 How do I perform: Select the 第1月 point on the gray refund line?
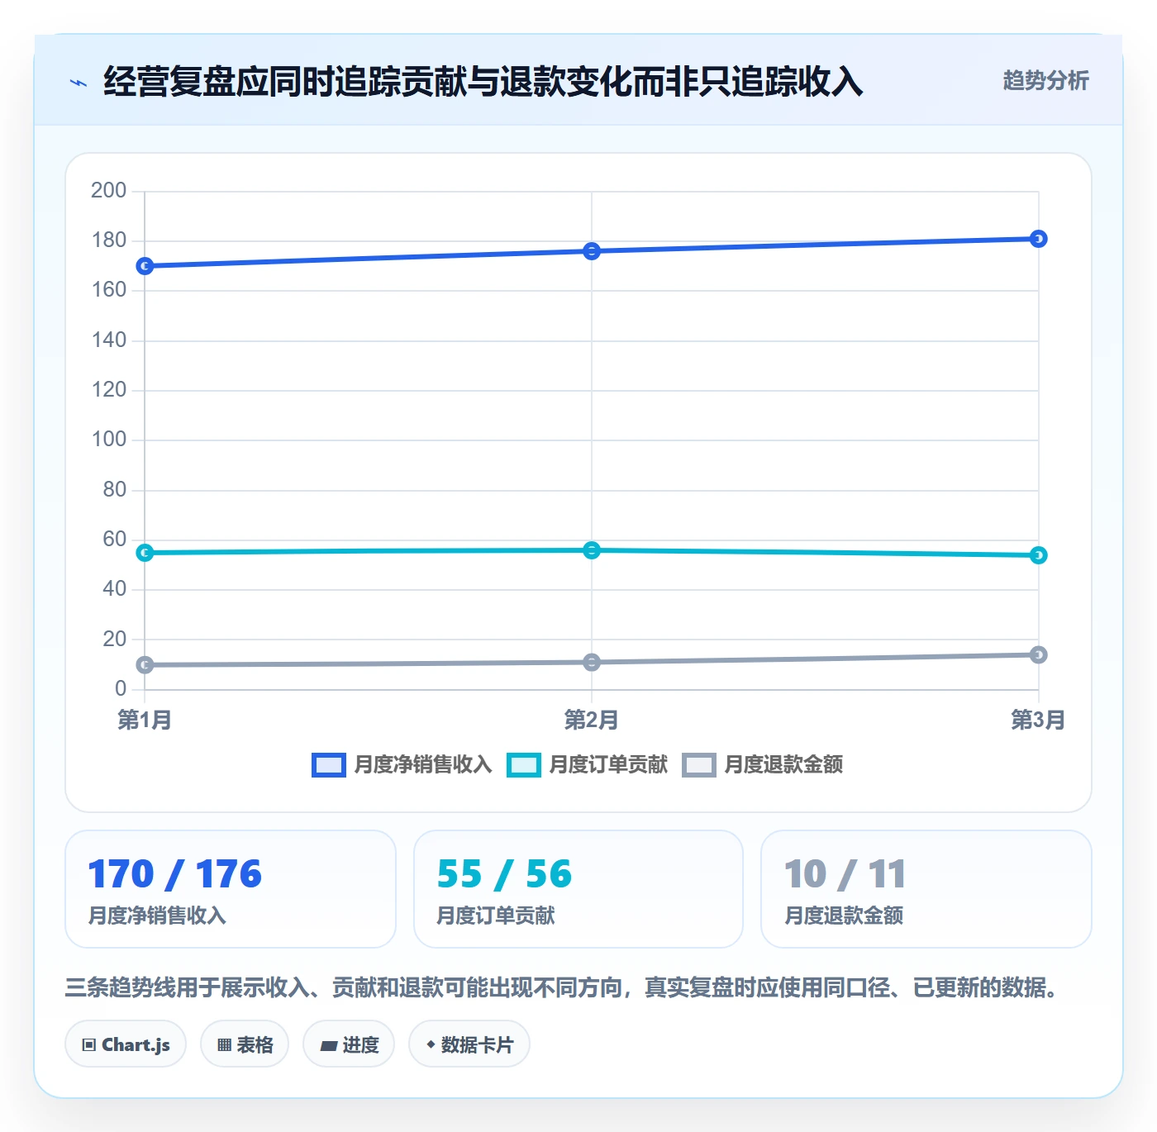tap(145, 665)
